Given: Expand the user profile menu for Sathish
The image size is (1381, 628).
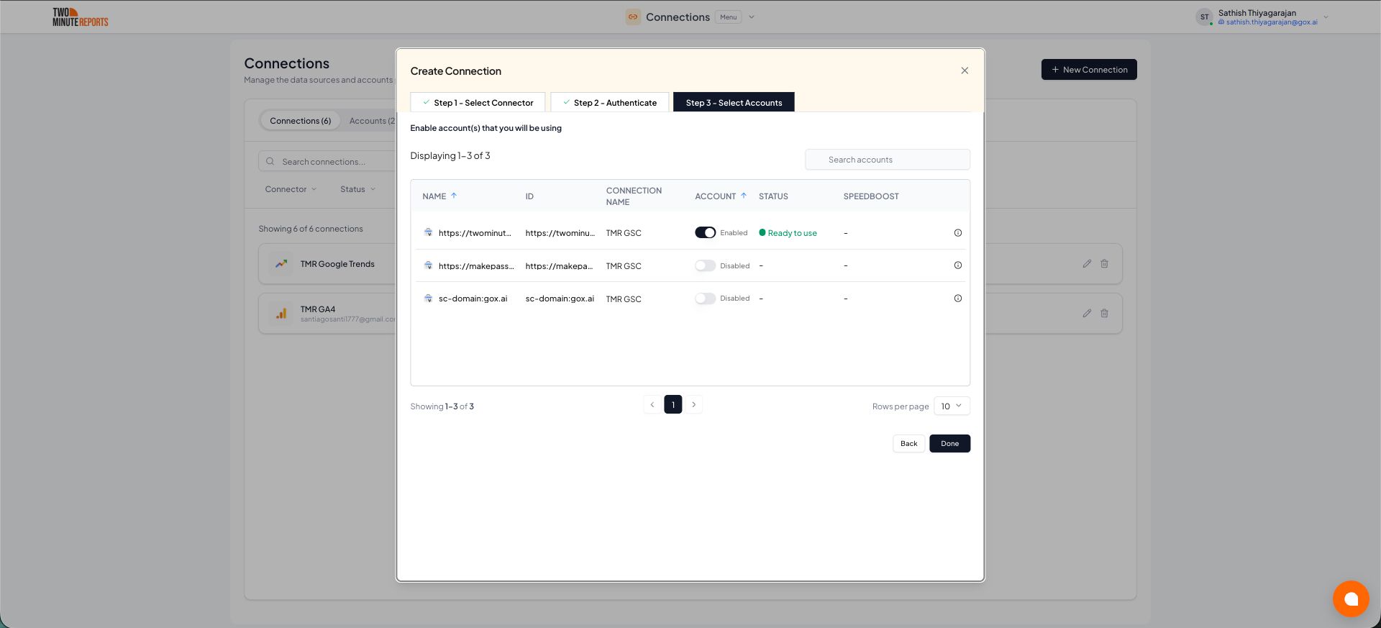Looking at the screenshot, I should click(x=1326, y=17).
